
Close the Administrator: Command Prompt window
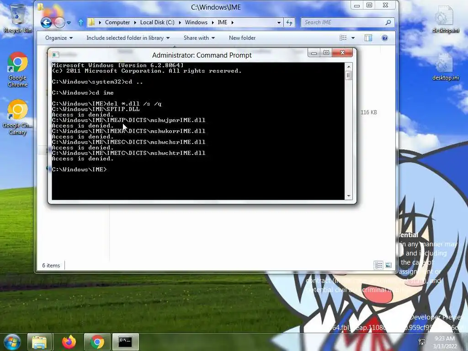click(342, 53)
